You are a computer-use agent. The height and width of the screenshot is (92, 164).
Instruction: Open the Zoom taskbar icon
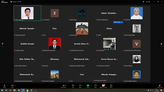point(23,90)
